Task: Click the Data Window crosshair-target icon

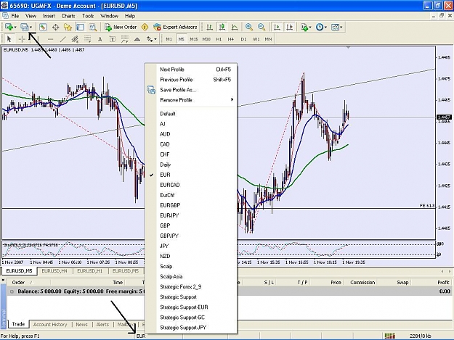Action: tap(55, 27)
